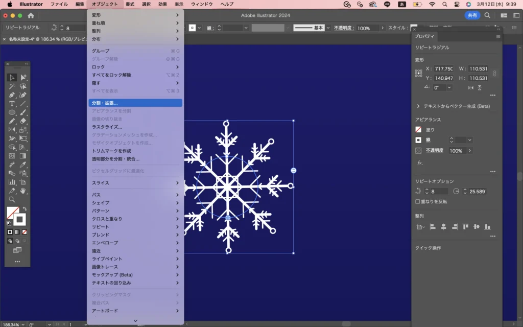Open the Home screen icon
This screenshot has width=523, height=327.
[x=31, y=16]
